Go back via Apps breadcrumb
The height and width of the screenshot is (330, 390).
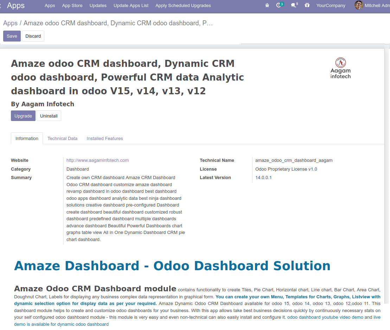click(10, 23)
